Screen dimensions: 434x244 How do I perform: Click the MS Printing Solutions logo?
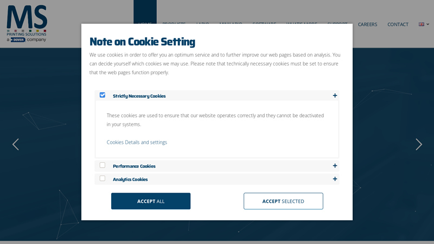tap(27, 23)
